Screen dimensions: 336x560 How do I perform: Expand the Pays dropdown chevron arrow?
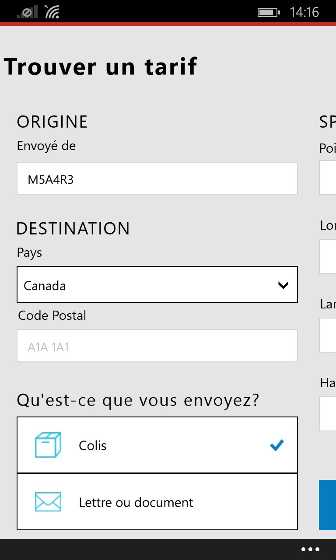[x=283, y=285]
